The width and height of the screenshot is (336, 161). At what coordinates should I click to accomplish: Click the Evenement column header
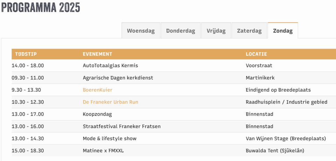point(97,54)
